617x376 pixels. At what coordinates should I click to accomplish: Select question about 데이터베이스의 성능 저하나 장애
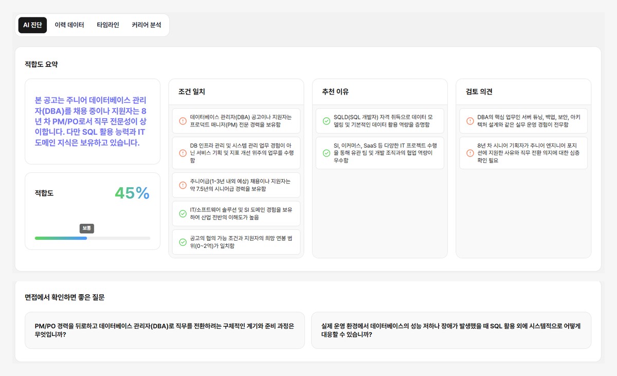tap(451, 330)
